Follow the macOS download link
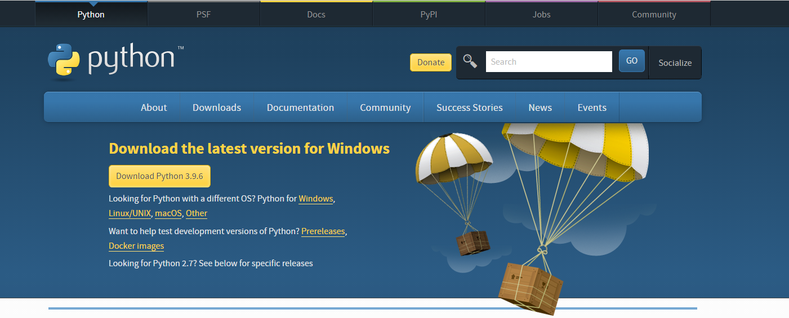Image resolution: width=789 pixels, height=318 pixels. pos(168,213)
